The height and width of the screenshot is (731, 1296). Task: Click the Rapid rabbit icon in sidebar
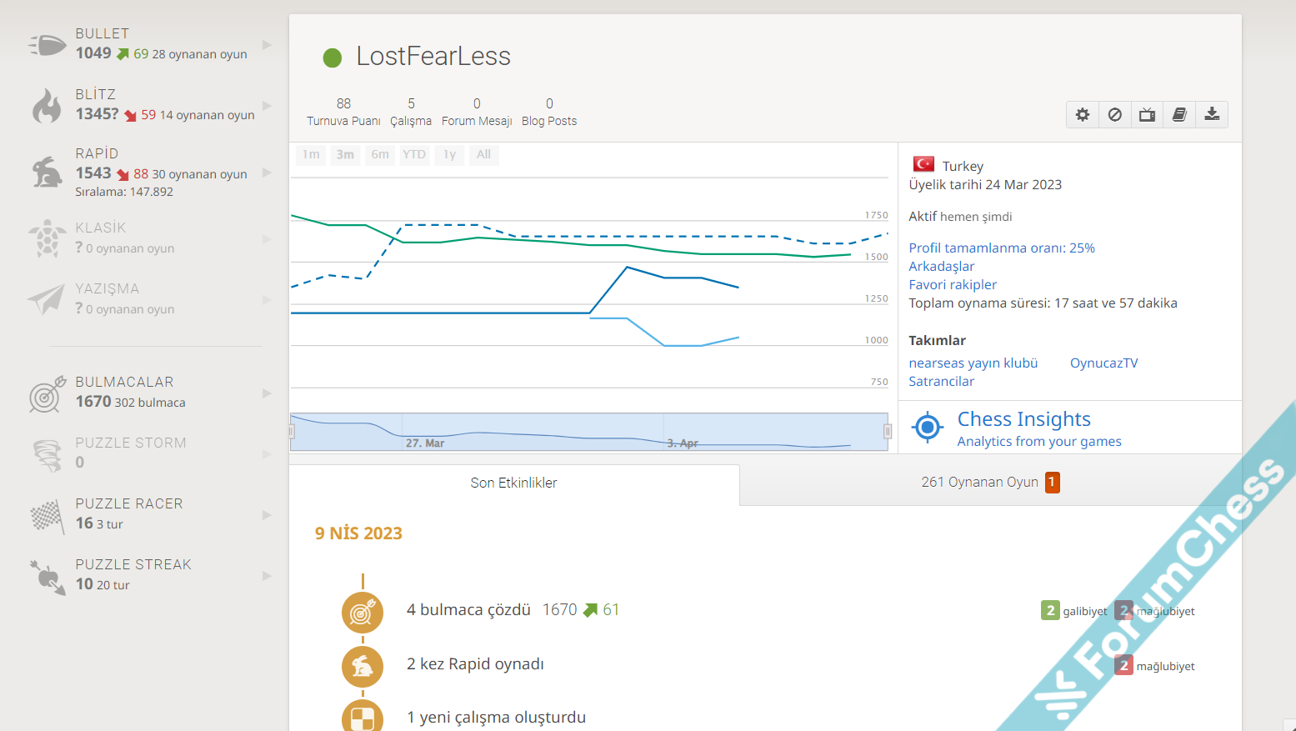48,172
